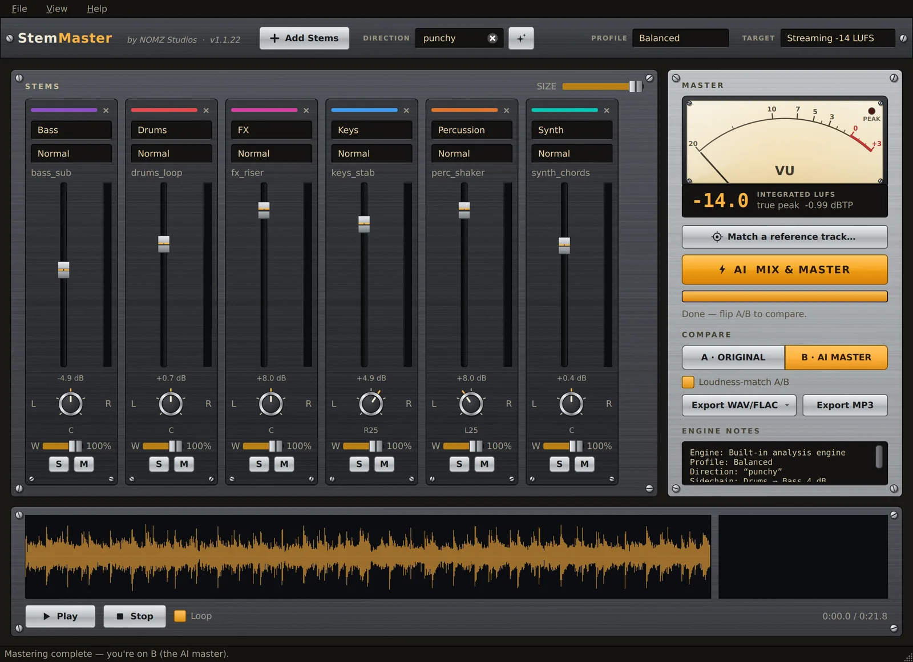Viewport: 913px width, 662px height.
Task: Click Export MP3 button
Action: coord(845,405)
